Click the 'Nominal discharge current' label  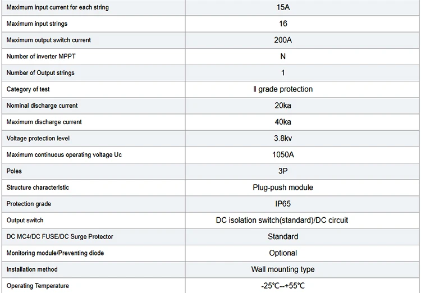pos(42,106)
